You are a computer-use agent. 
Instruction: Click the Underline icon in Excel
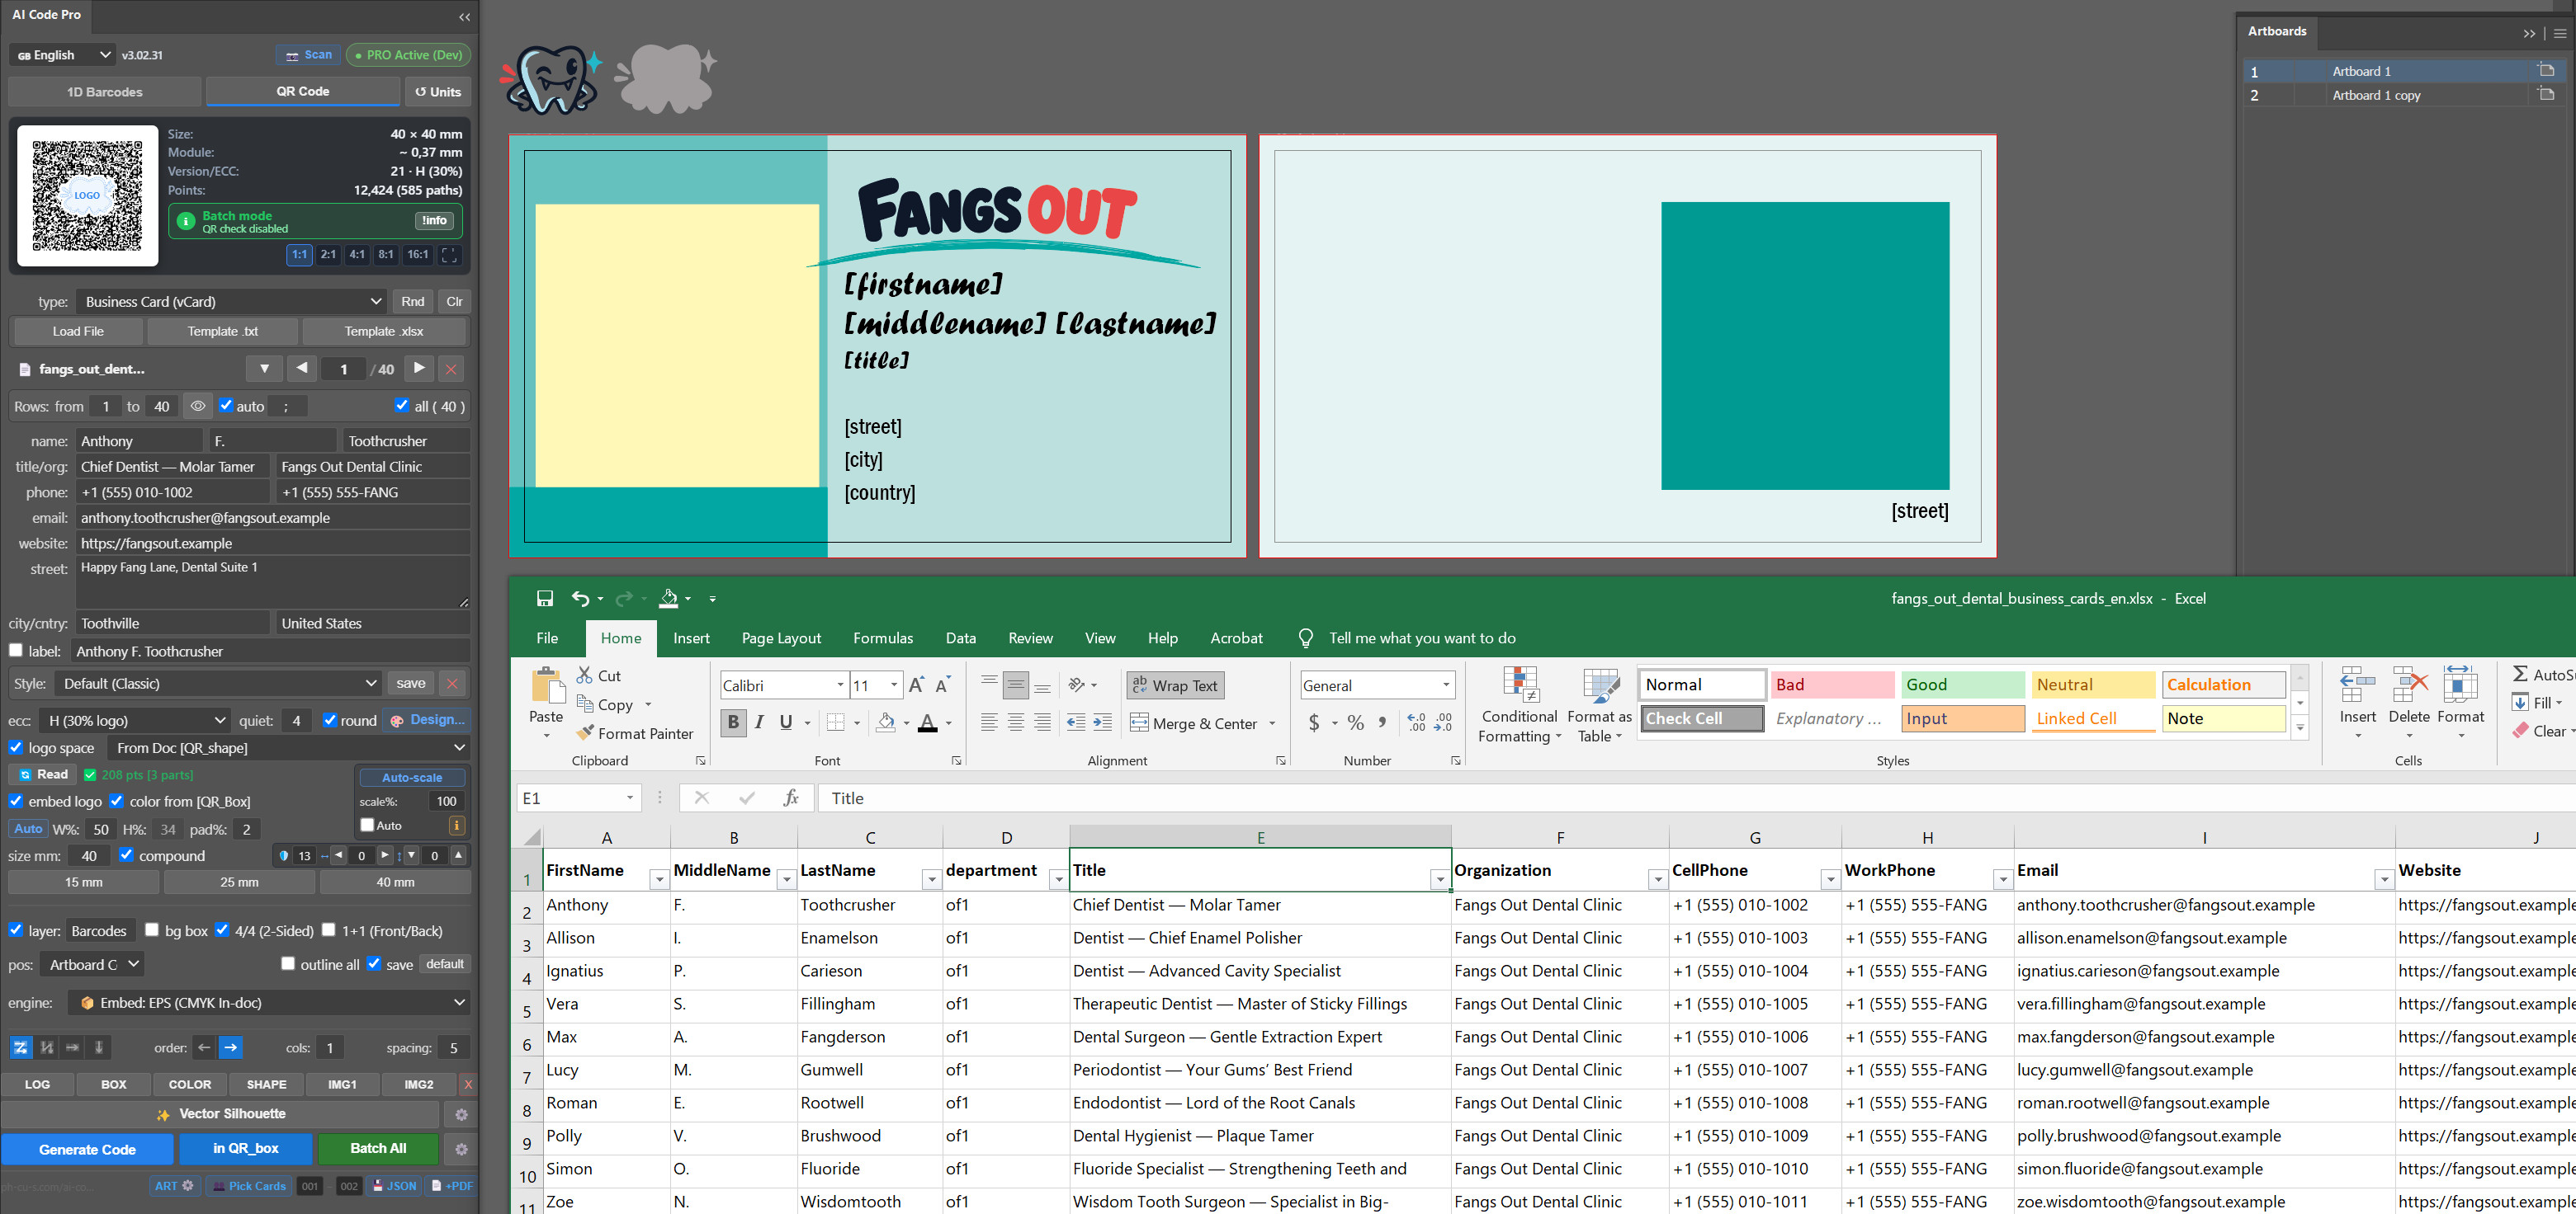tap(786, 722)
